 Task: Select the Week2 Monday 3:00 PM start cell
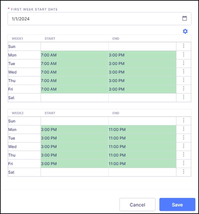click(74, 129)
